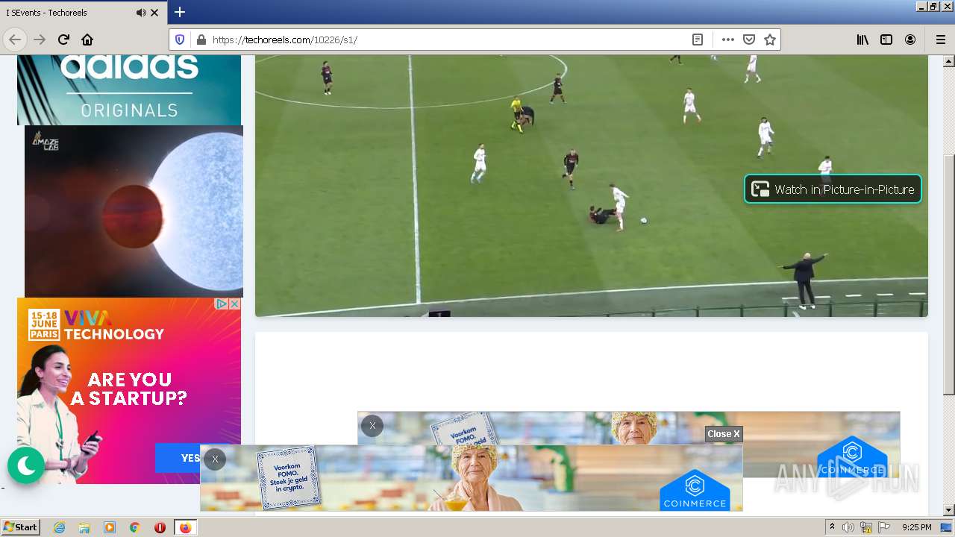Go back to previous page
Viewport: 955px width, 537px height.
click(x=15, y=40)
